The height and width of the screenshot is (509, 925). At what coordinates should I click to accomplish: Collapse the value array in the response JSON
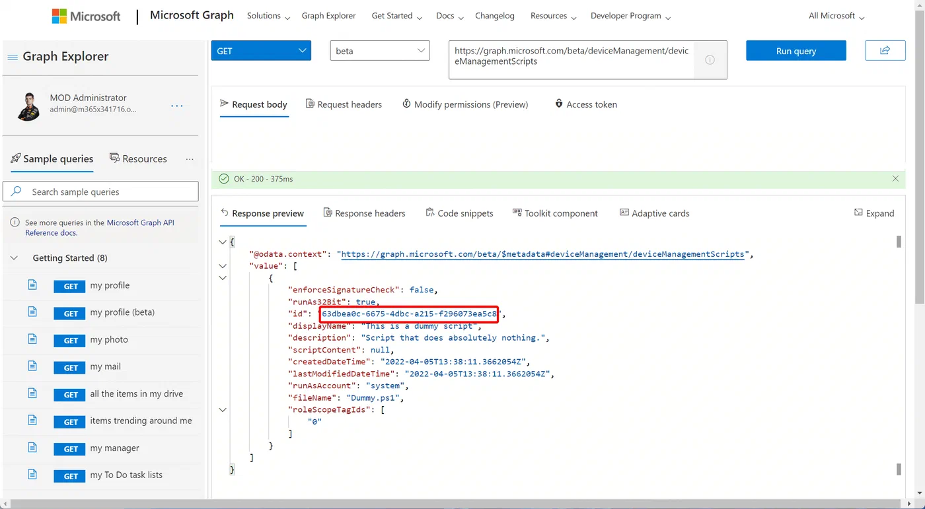[x=223, y=266]
